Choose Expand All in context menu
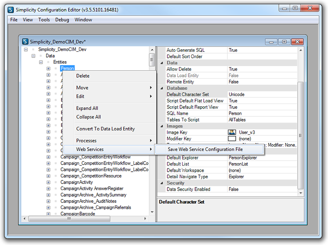 [x=110, y=108]
